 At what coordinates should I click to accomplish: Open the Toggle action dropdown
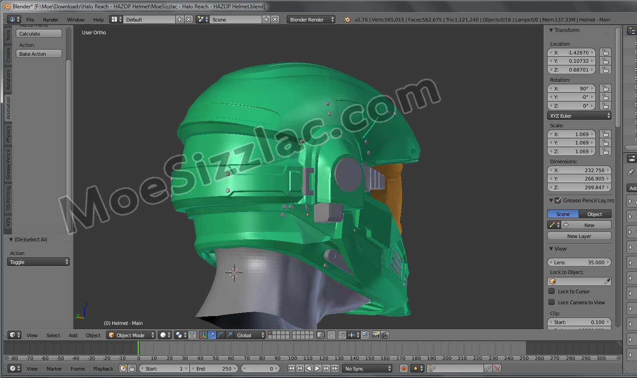click(x=38, y=262)
